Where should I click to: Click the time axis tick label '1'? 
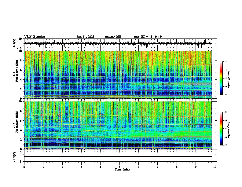point(43,167)
